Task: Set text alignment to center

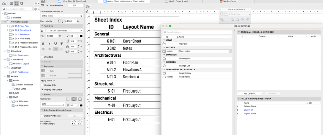Action: (49, 49)
